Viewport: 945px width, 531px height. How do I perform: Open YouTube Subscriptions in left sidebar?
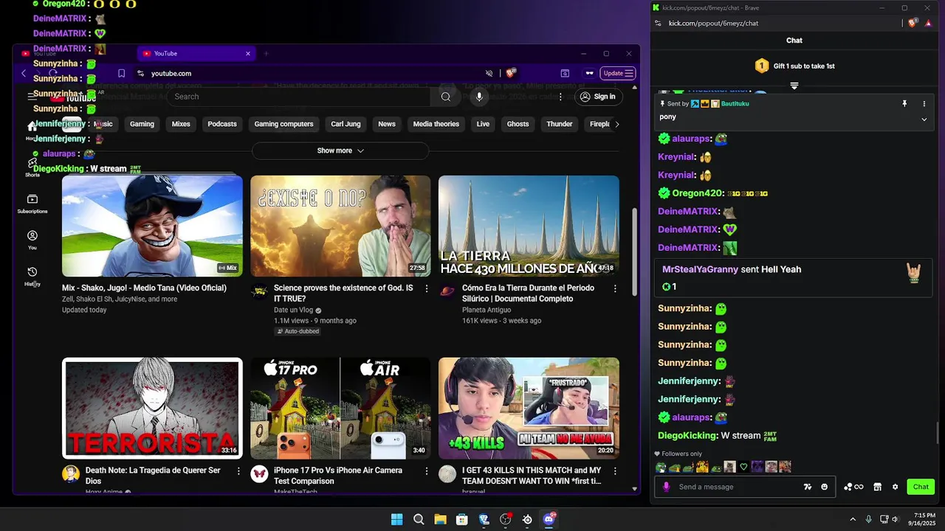[x=32, y=204]
